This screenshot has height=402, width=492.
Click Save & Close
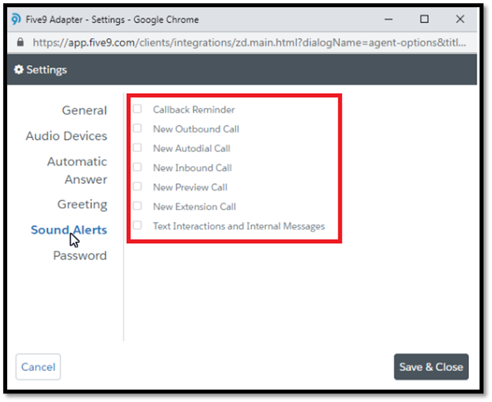431,367
